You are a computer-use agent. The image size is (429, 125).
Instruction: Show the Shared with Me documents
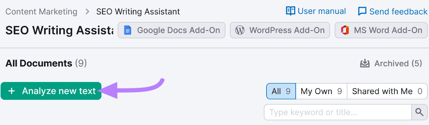(x=387, y=91)
